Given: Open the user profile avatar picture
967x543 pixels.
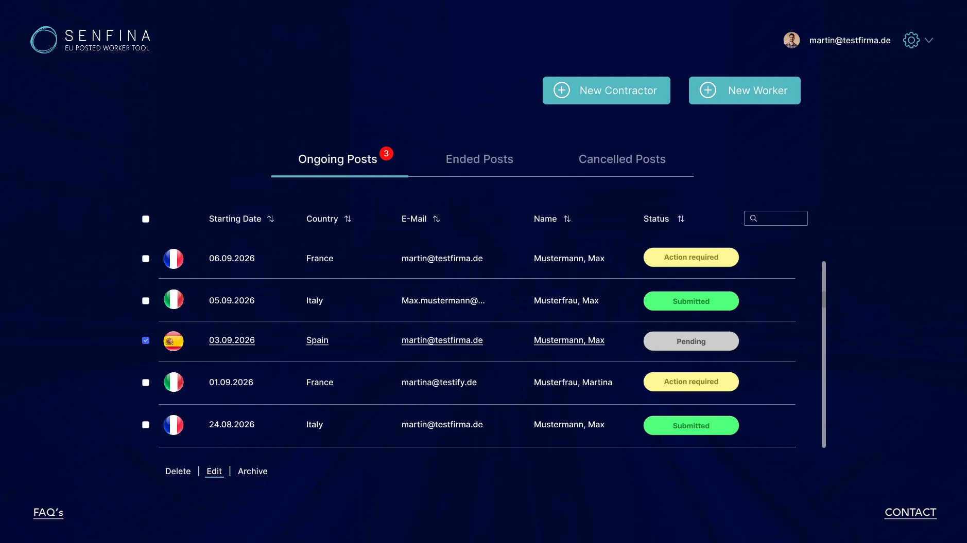Looking at the screenshot, I should 791,40.
